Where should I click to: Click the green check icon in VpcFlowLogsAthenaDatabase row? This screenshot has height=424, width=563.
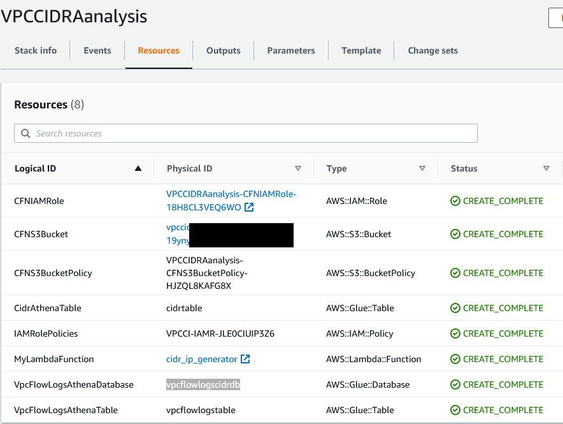[455, 384]
